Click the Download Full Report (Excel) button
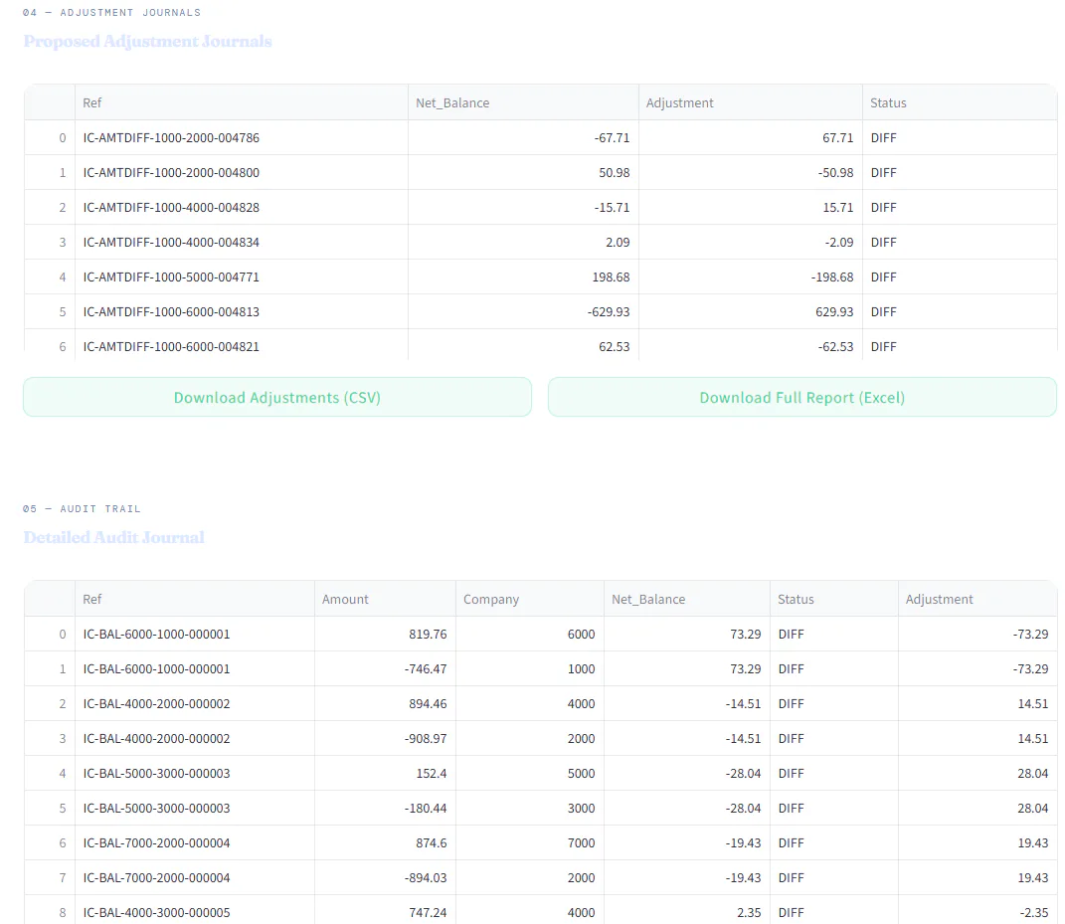The width and height of the screenshot is (1065, 924). [x=802, y=398]
